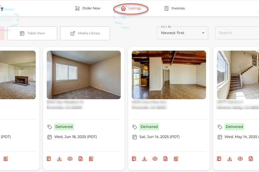259x172 pixels.
Task: Open the empty bedroom listing photo
Action: point(84,75)
